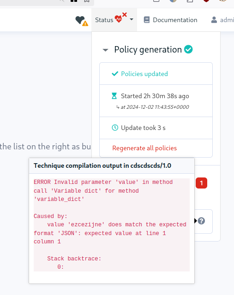Collapse the Policy generation section arrow
The width and height of the screenshot is (234, 295).
point(105,50)
